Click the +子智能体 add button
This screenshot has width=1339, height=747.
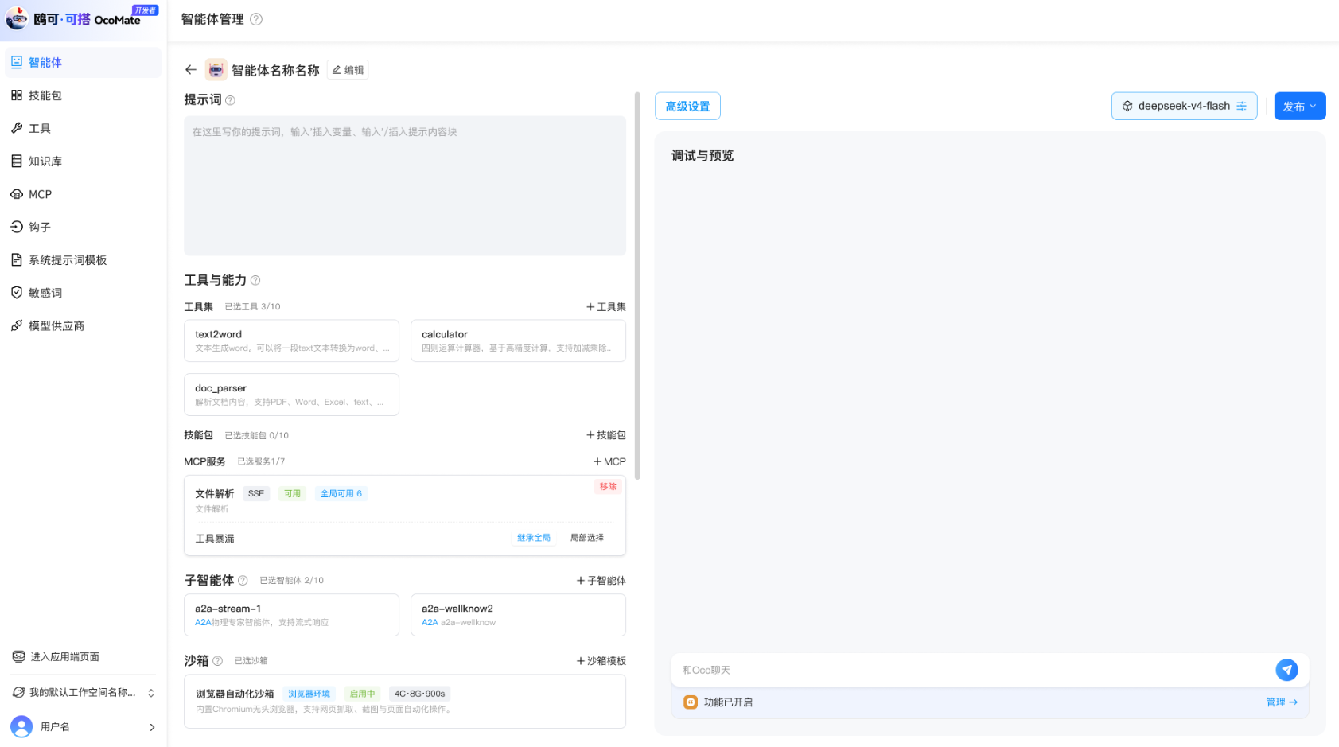point(601,581)
